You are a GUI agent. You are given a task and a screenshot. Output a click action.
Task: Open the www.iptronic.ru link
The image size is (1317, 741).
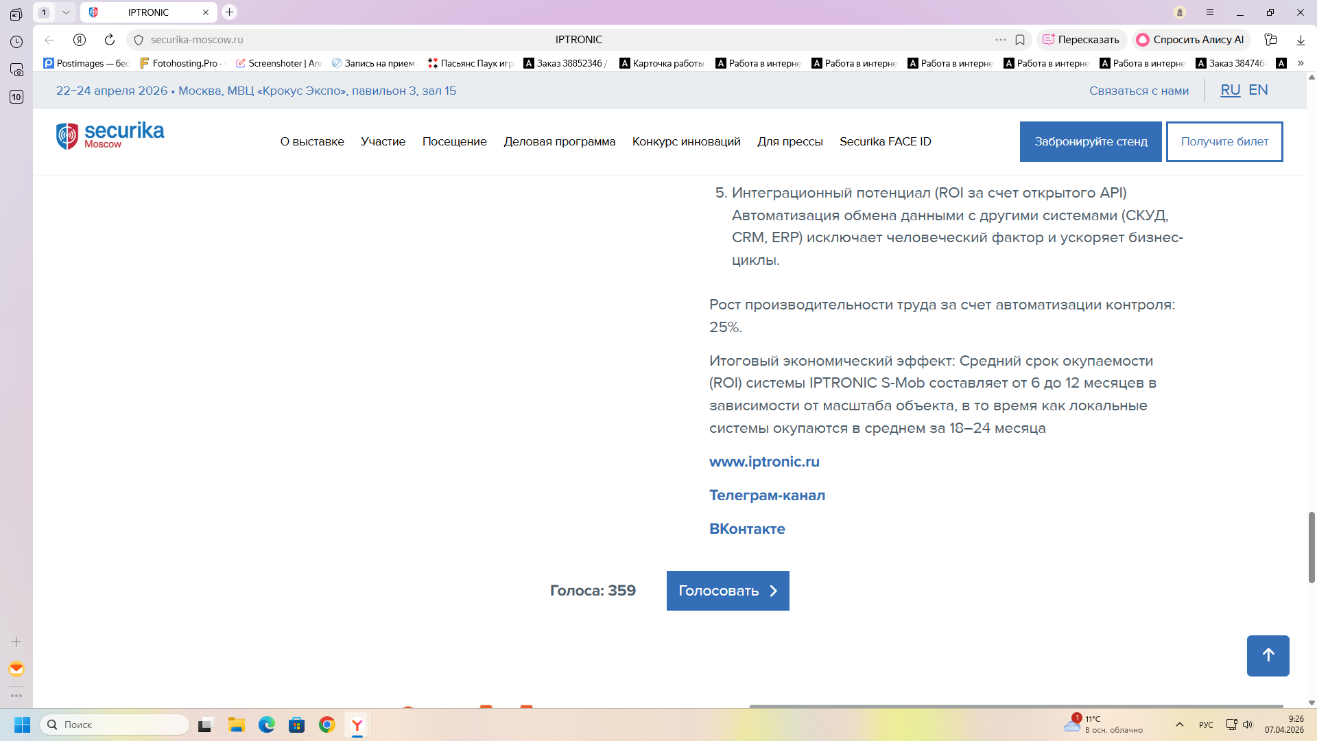(x=764, y=462)
